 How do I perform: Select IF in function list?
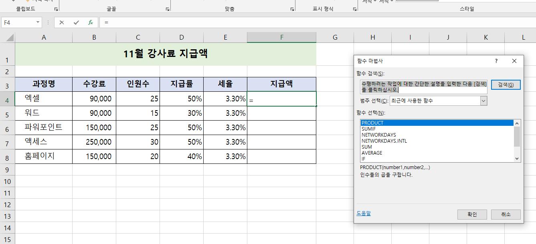pyautogui.click(x=437, y=159)
